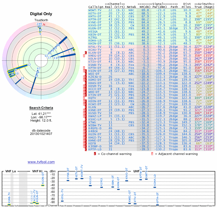Click the 'a' flag on the KTWU row
The height and width of the screenshot is (208, 217).
(x=84, y=122)
